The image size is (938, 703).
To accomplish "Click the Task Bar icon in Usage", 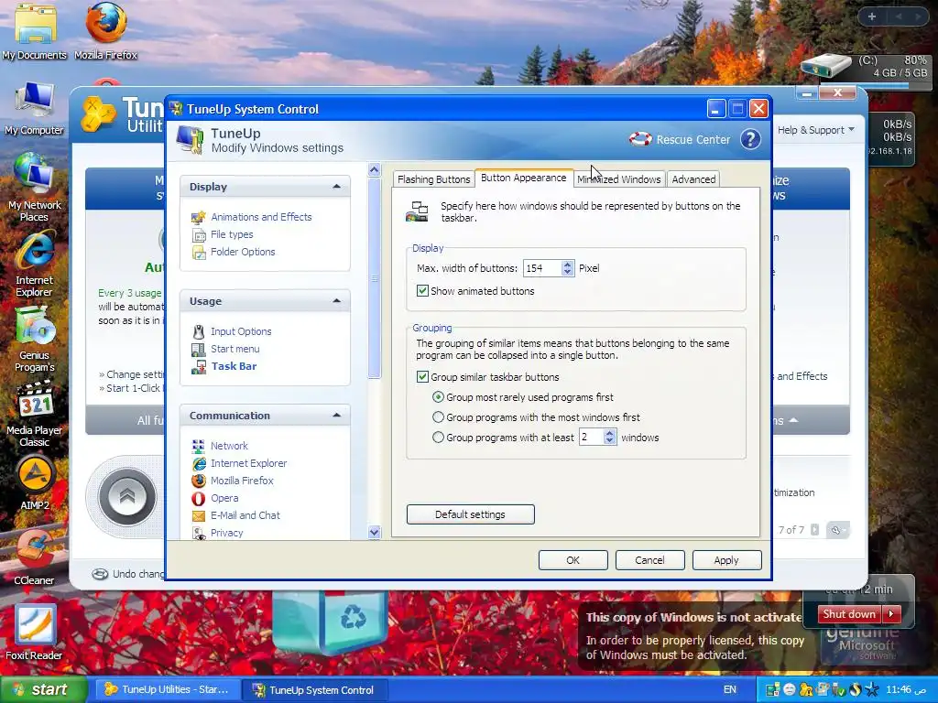I will click(x=199, y=366).
